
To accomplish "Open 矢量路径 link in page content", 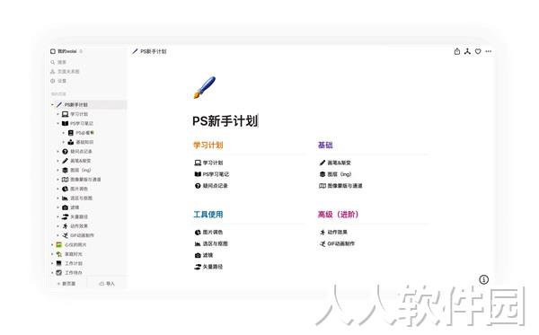I will [x=208, y=267].
